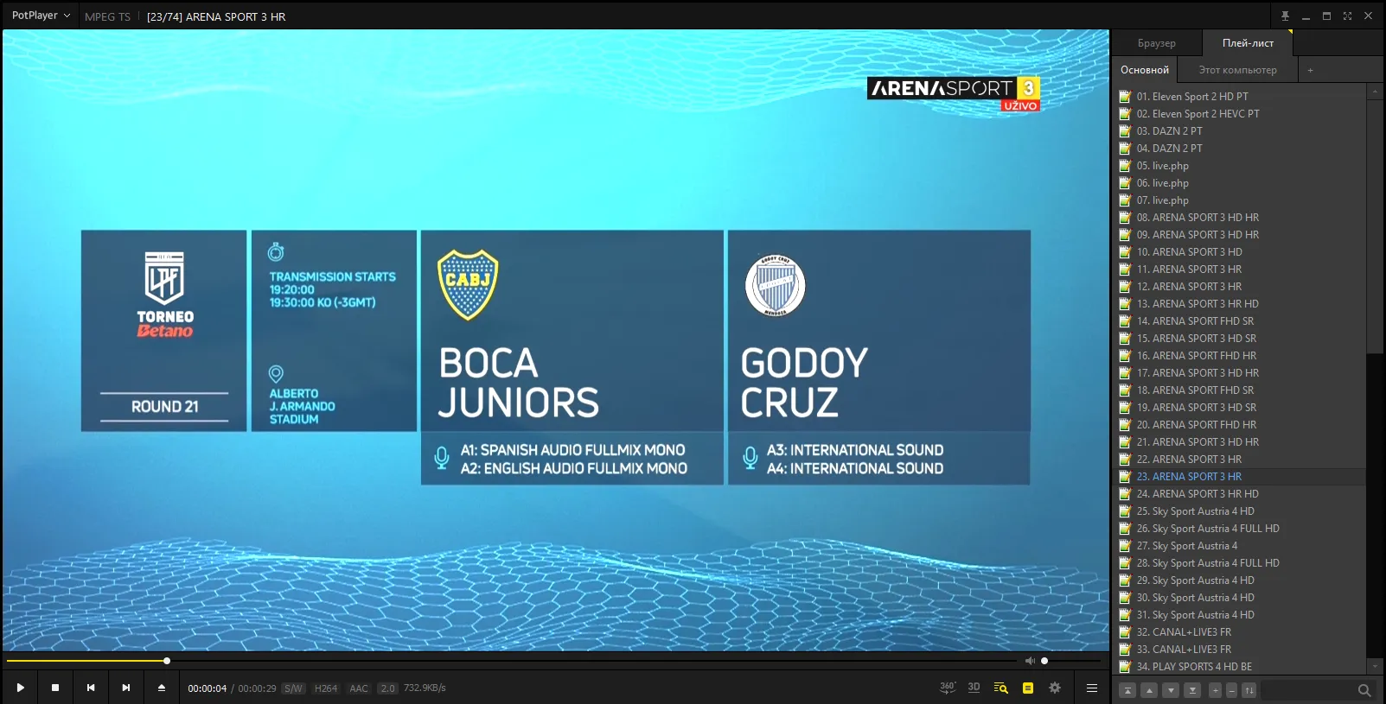This screenshot has width=1386, height=704.
Task: Select playlist item 16. ARENA SPORT FHD HR
Action: point(1241,356)
